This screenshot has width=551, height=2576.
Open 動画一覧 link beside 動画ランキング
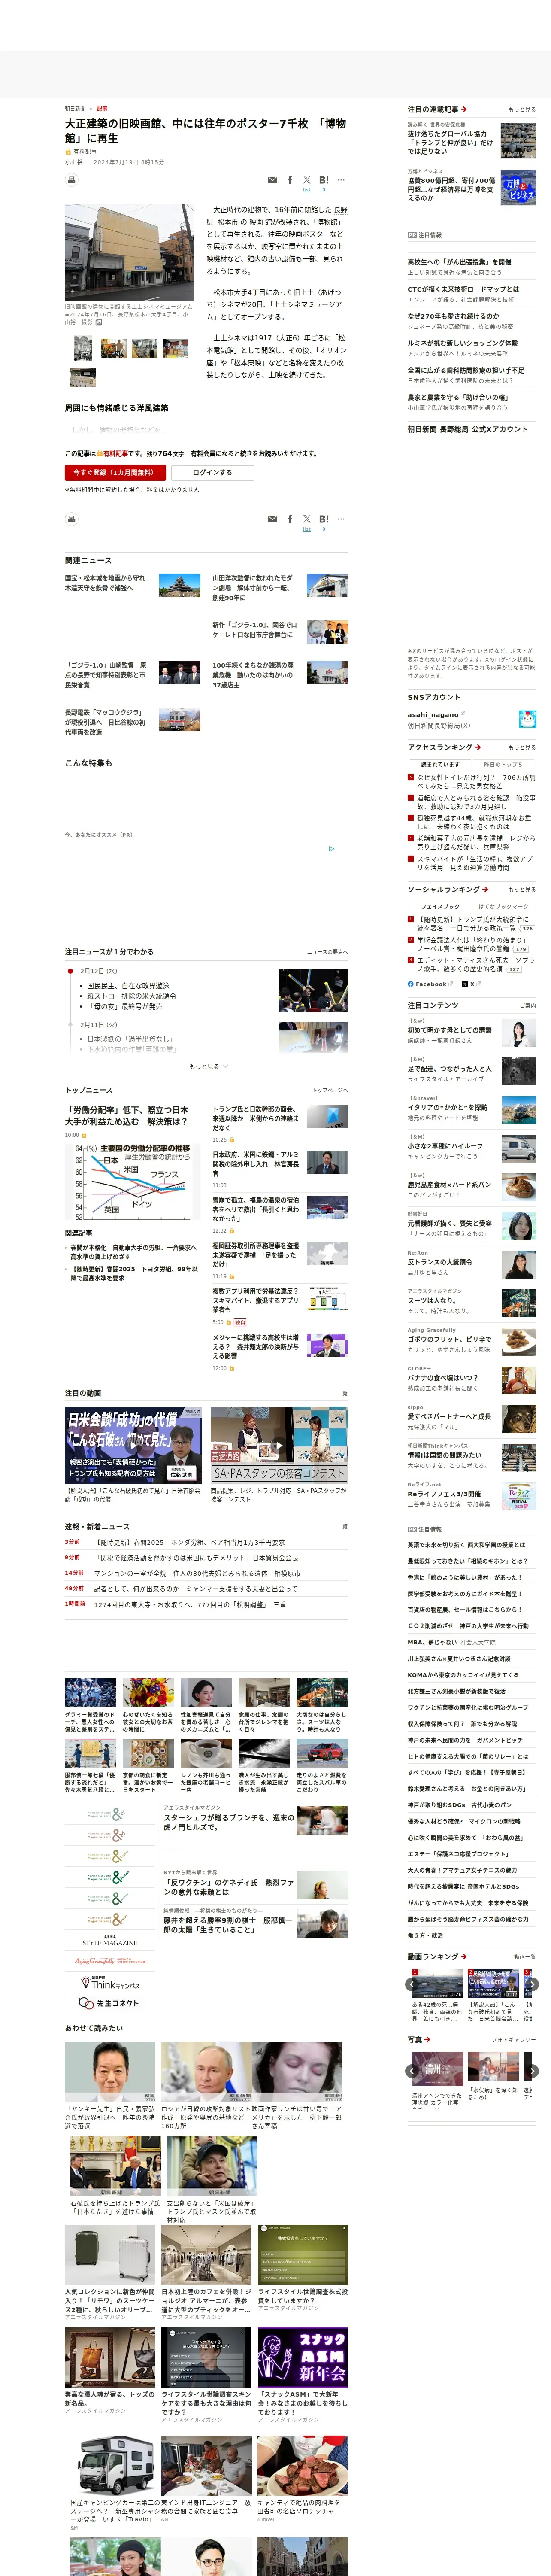click(x=525, y=1957)
